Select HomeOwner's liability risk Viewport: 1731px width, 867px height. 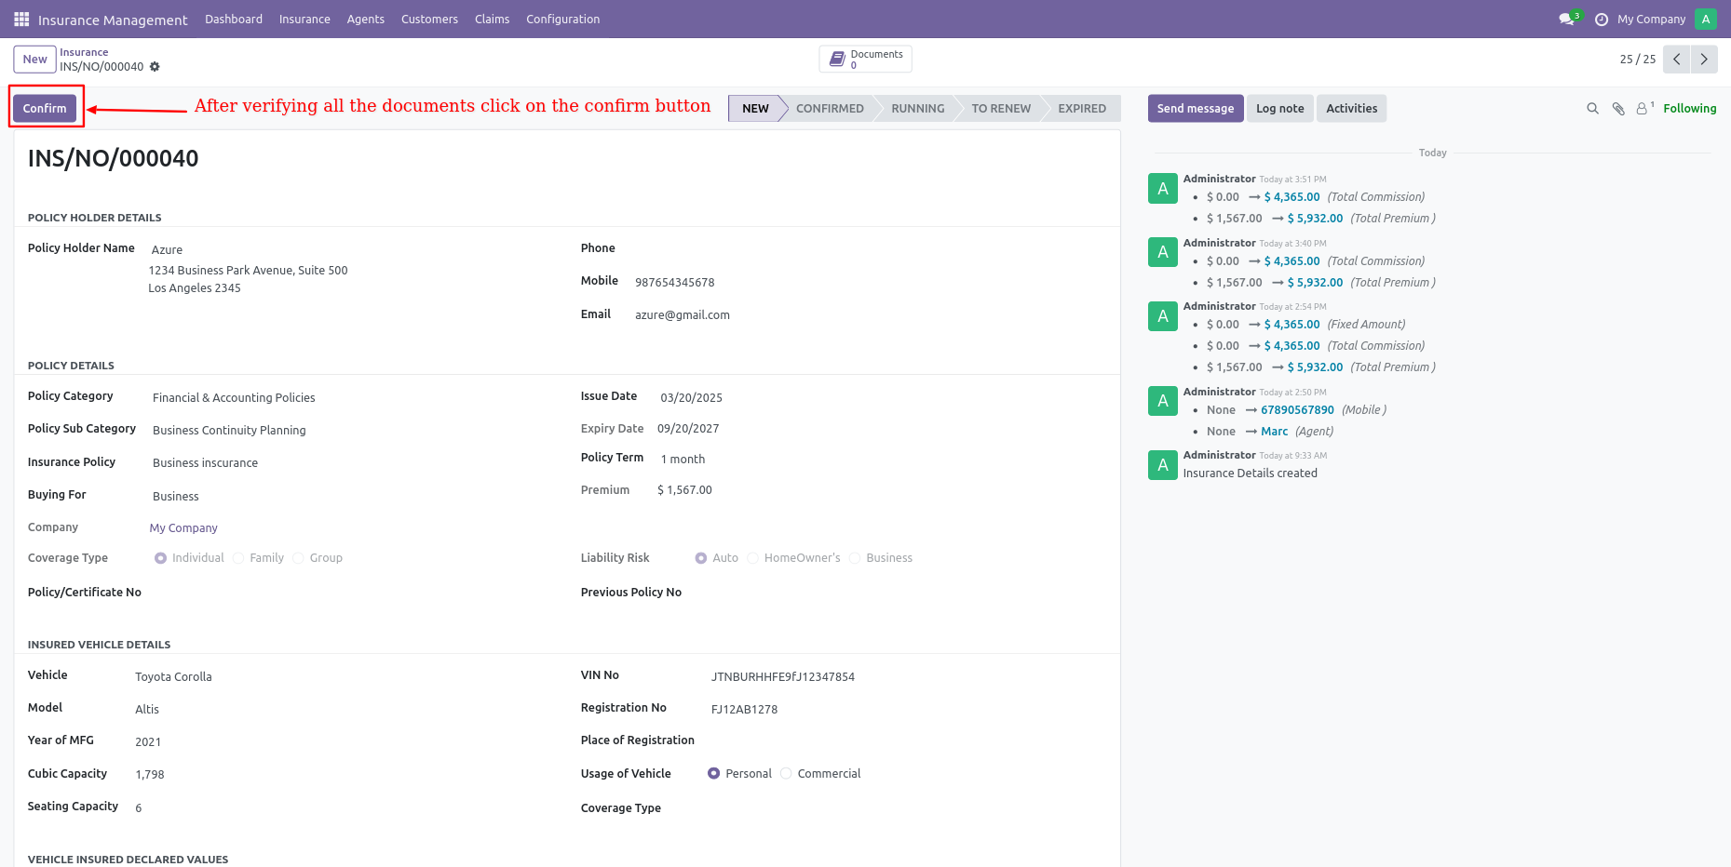click(x=752, y=558)
